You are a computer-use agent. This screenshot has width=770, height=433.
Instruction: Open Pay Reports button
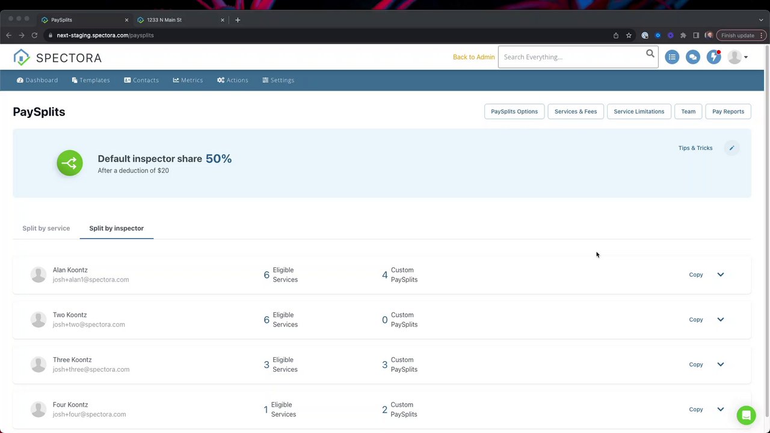(x=728, y=111)
